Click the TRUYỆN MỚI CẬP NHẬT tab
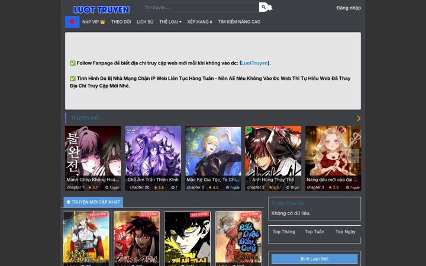The height and width of the screenshot is (266, 426). (93, 202)
